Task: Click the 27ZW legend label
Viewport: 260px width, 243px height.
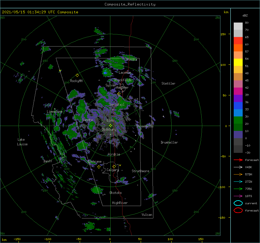Action: pos(248,182)
